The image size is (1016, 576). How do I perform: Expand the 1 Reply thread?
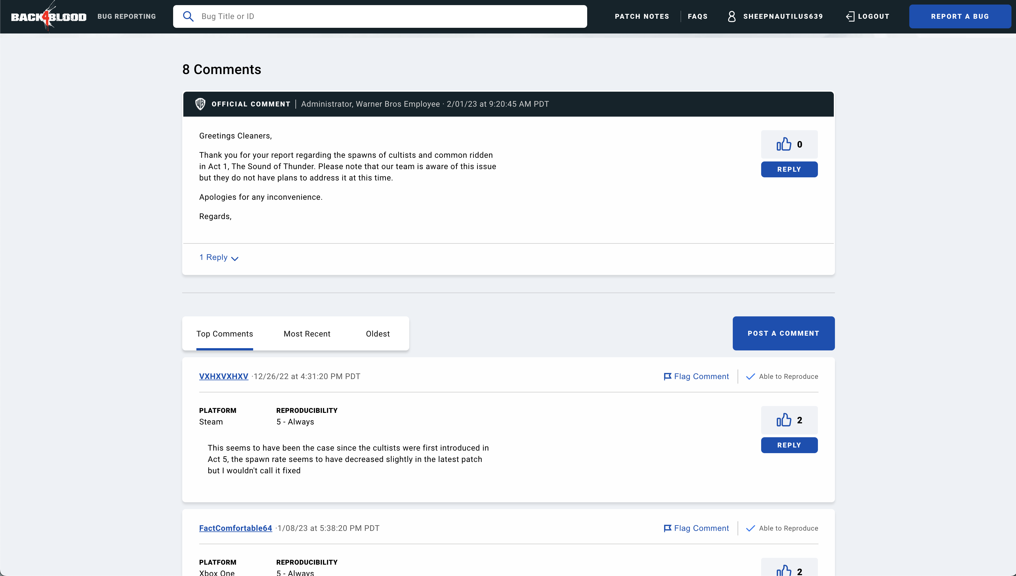(x=219, y=258)
